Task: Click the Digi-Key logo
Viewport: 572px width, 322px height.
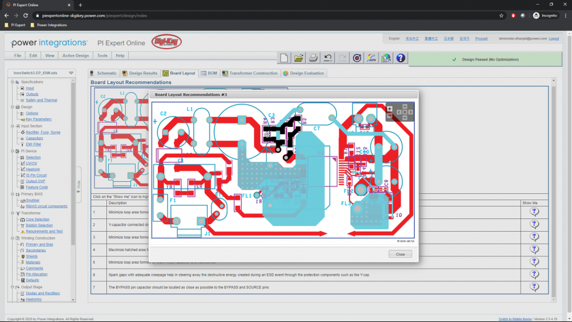Action: click(x=166, y=42)
